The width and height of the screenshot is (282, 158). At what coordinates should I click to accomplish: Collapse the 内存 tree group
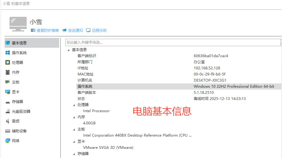pyautogui.click(x=74, y=117)
